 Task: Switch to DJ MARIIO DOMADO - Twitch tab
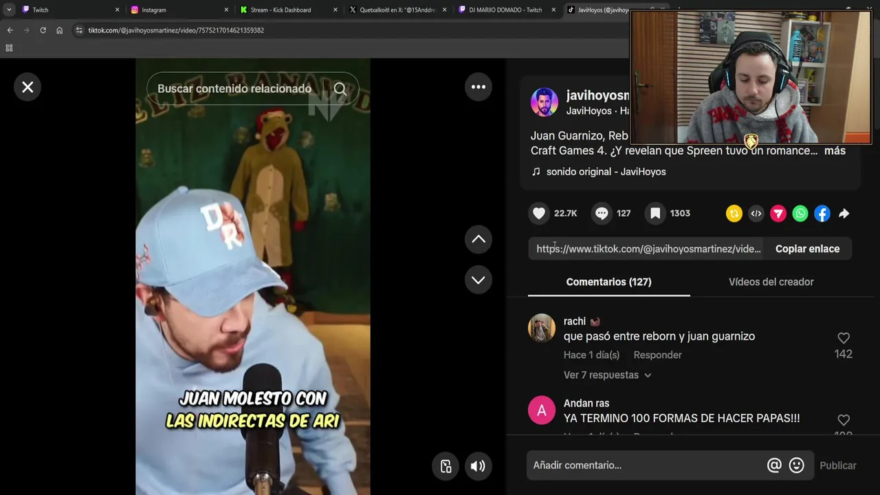tap(505, 10)
